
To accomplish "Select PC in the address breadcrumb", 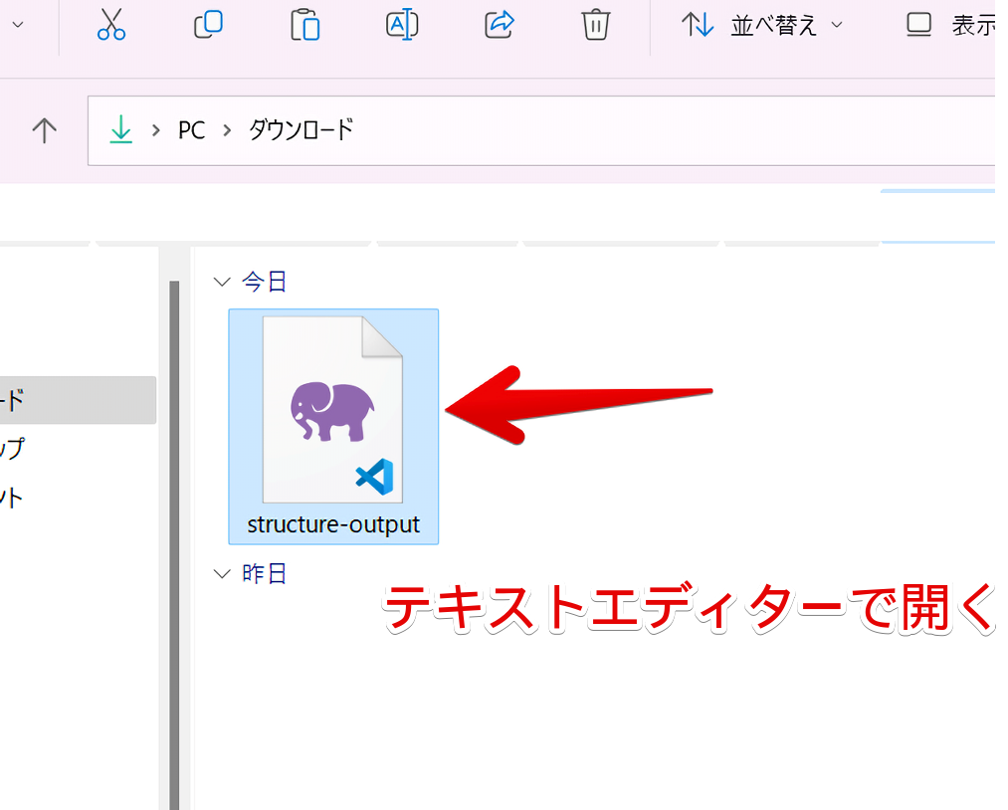I will click(192, 130).
